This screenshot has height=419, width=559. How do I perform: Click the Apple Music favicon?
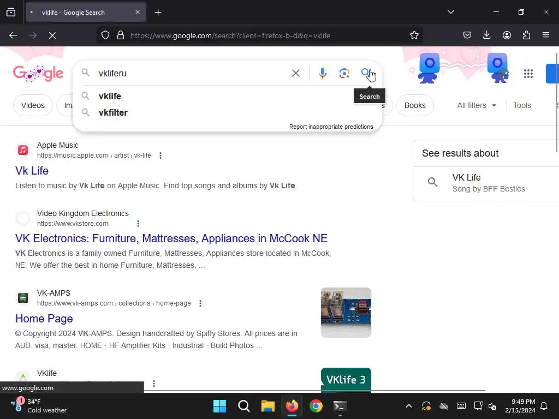[x=23, y=150]
